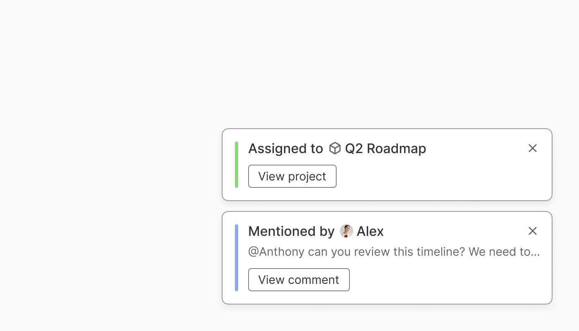Select the Assigned to heading text

[285, 149]
